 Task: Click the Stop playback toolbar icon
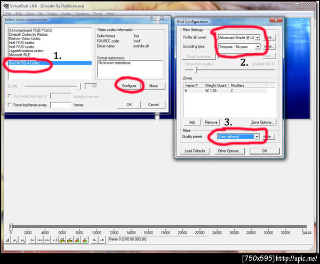click(x=7, y=240)
